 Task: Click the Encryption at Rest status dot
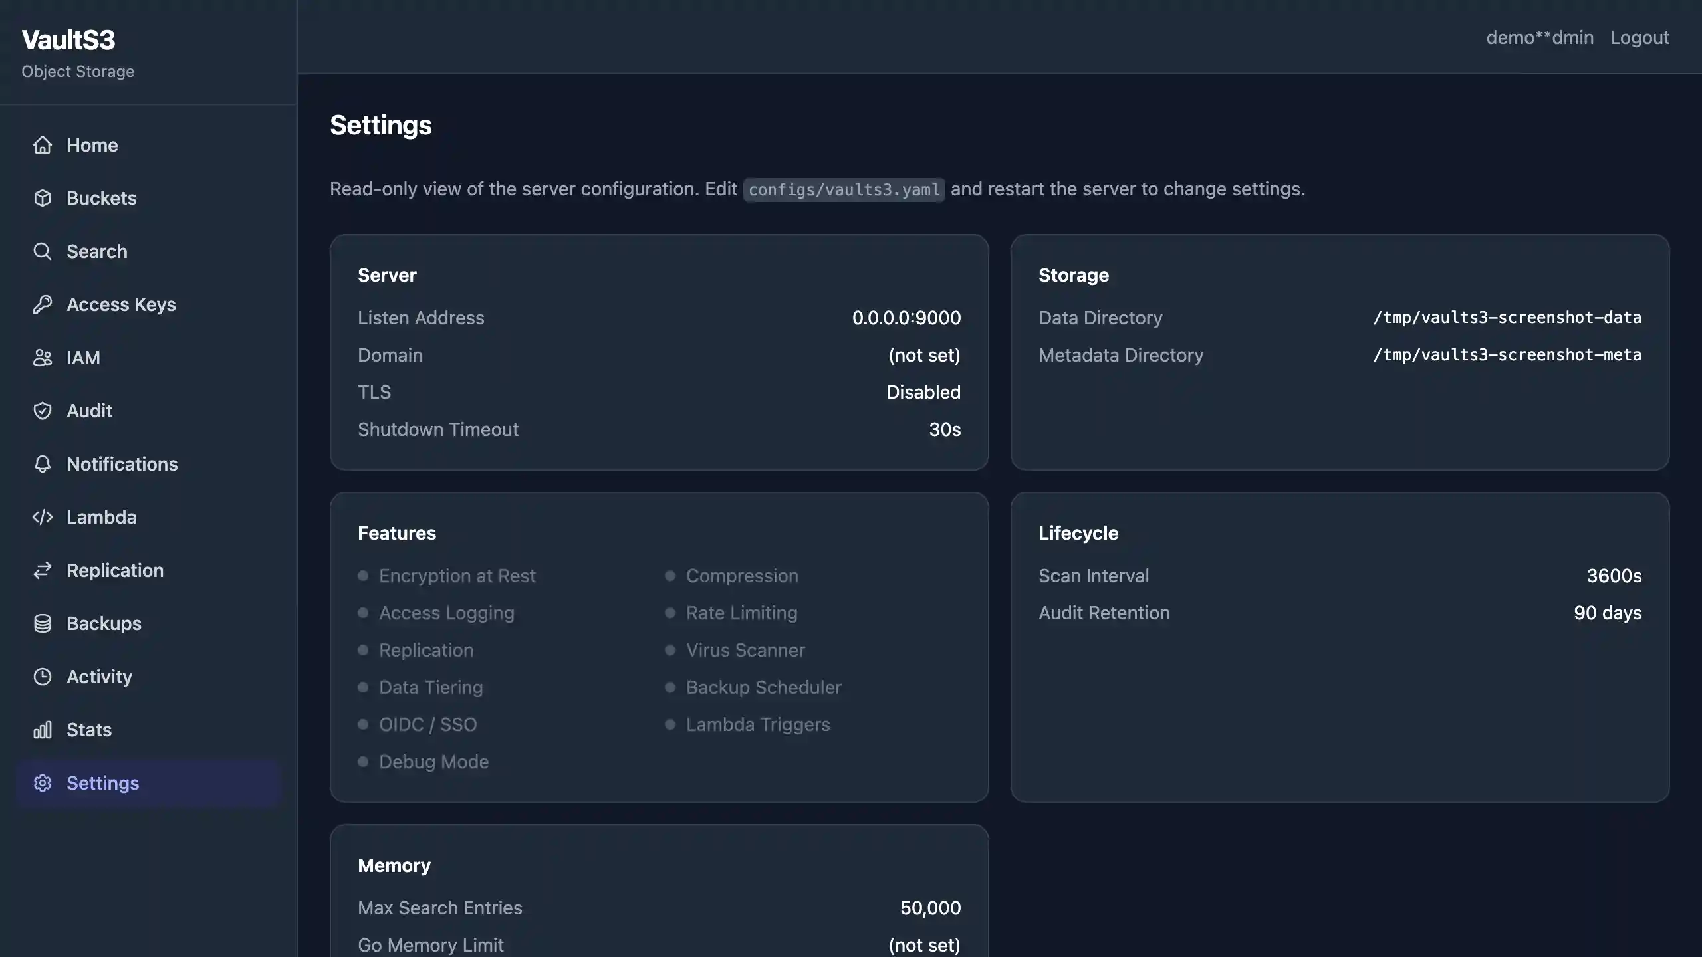363,576
